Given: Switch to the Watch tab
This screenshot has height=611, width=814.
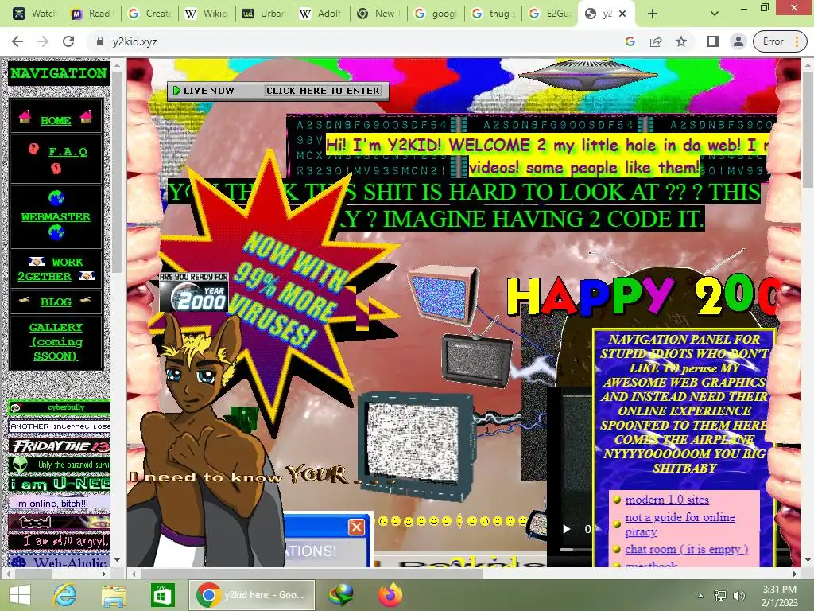Looking at the screenshot, I should pos(35,14).
